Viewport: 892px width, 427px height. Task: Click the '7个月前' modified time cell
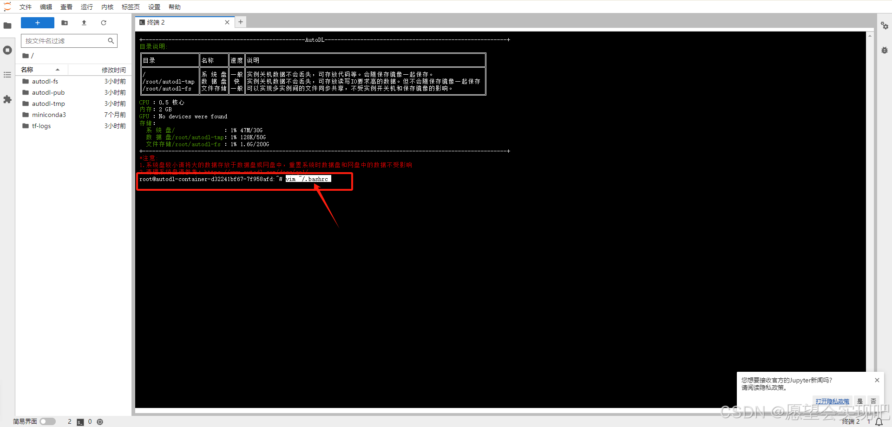(115, 115)
